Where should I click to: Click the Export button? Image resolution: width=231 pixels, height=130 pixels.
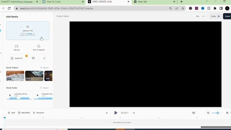[227, 16]
